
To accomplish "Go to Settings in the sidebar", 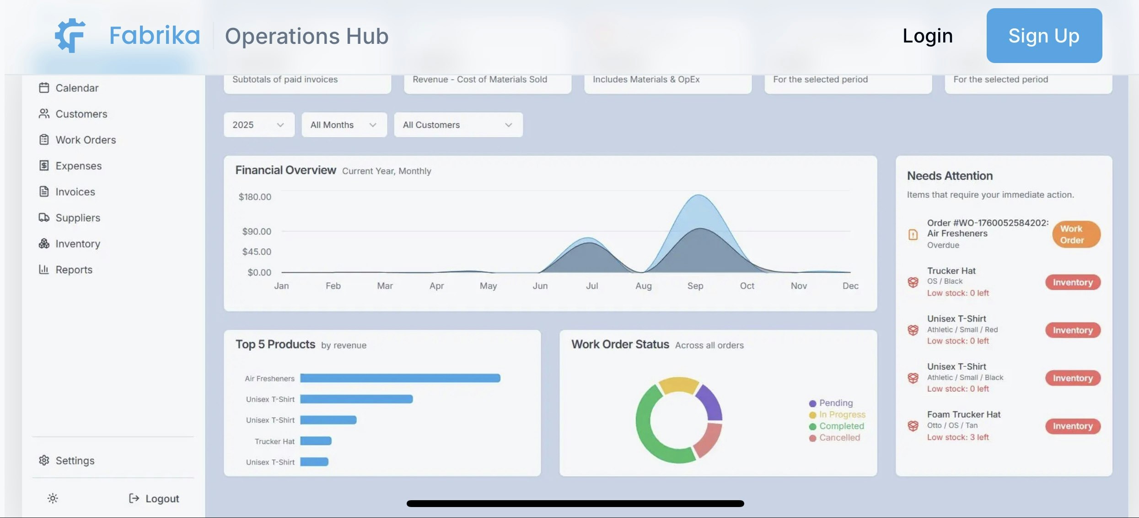I will pyautogui.click(x=75, y=460).
